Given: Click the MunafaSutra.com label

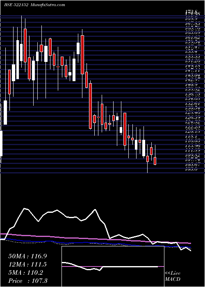Looking at the screenshot, I should 48,5.
